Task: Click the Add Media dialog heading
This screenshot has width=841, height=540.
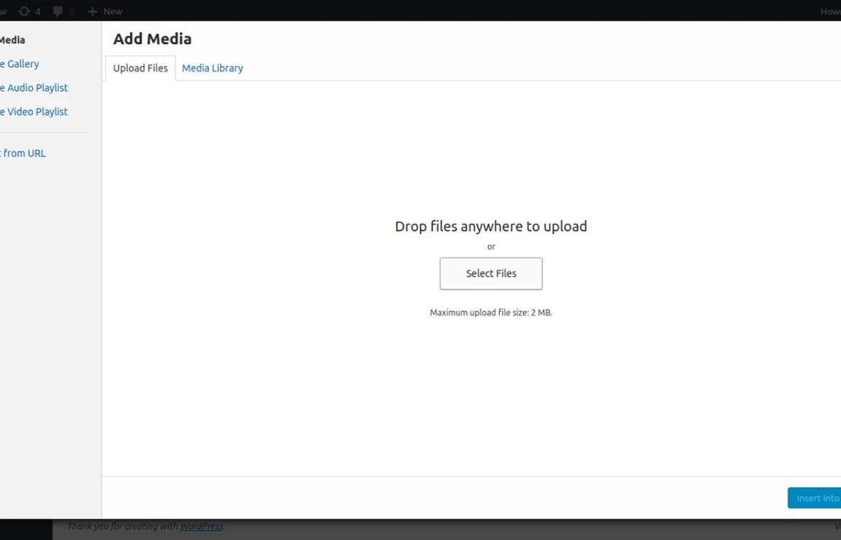Action: tap(152, 38)
